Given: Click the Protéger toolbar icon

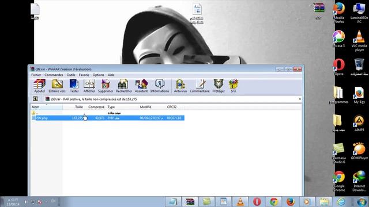Looking at the screenshot, I should coord(219,86).
